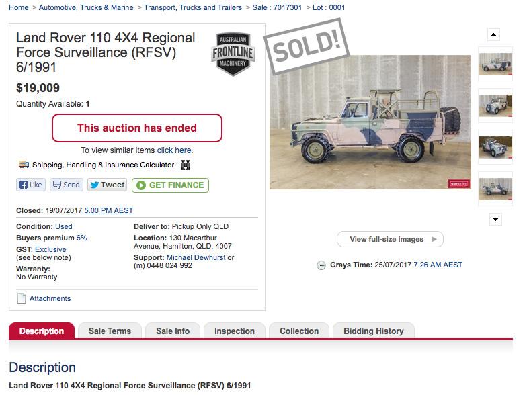Click the Grays Time clock icon
Screen dimensions: 527x395
click(x=321, y=265)
